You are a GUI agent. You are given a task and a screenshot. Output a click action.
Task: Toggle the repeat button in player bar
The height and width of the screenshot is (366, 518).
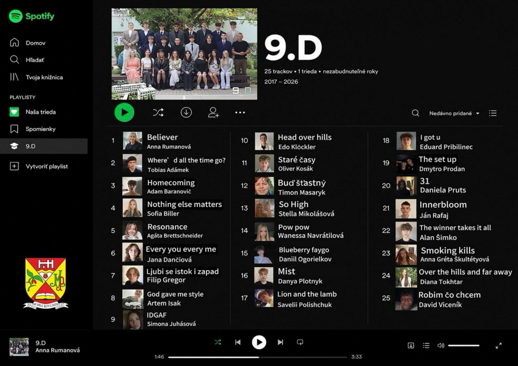click(300, 342)
